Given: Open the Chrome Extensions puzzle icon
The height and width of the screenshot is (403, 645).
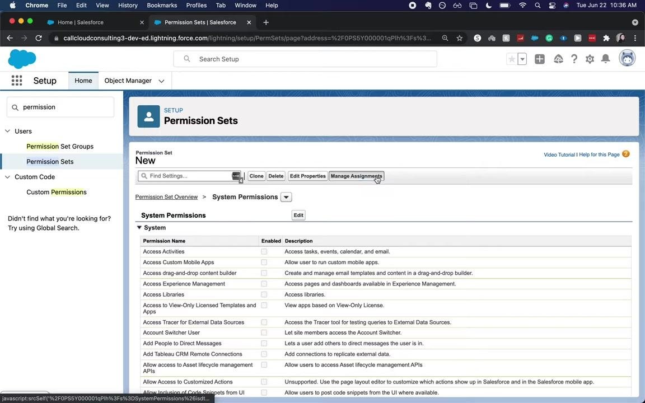Looking at the screenshot, I should pos(606,38).
